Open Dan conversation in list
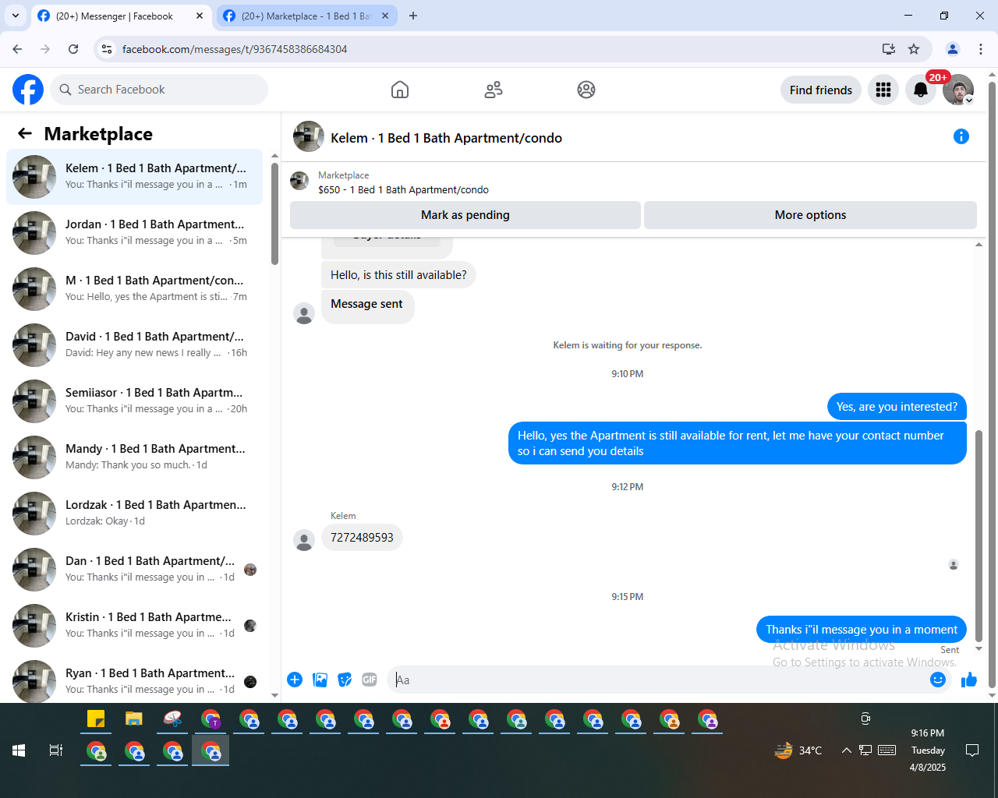 click(x=135, y=570)
